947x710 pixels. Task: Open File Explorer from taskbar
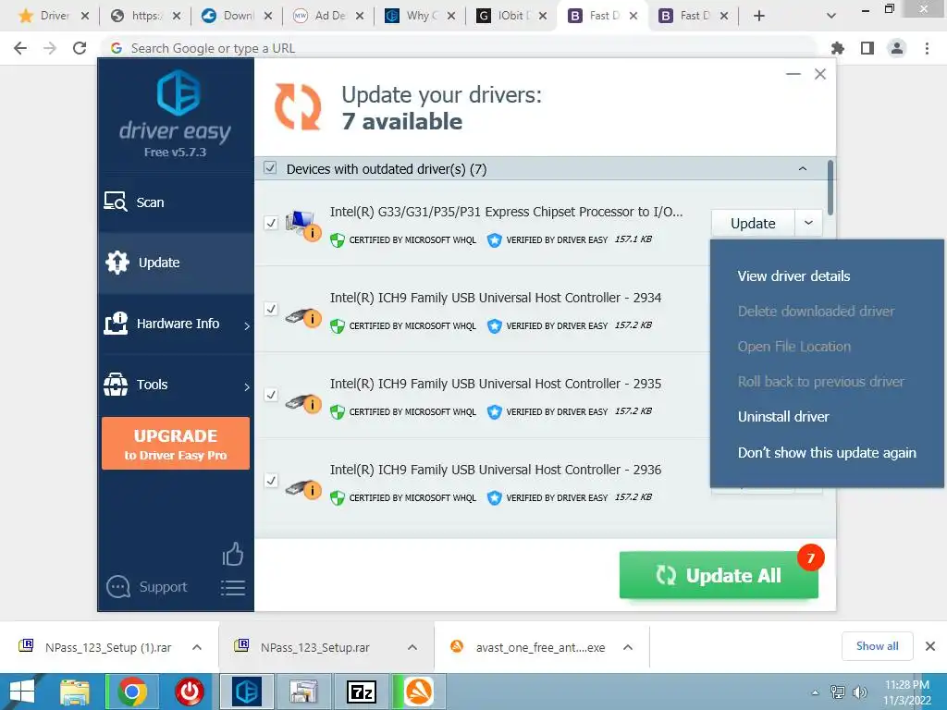75,692
